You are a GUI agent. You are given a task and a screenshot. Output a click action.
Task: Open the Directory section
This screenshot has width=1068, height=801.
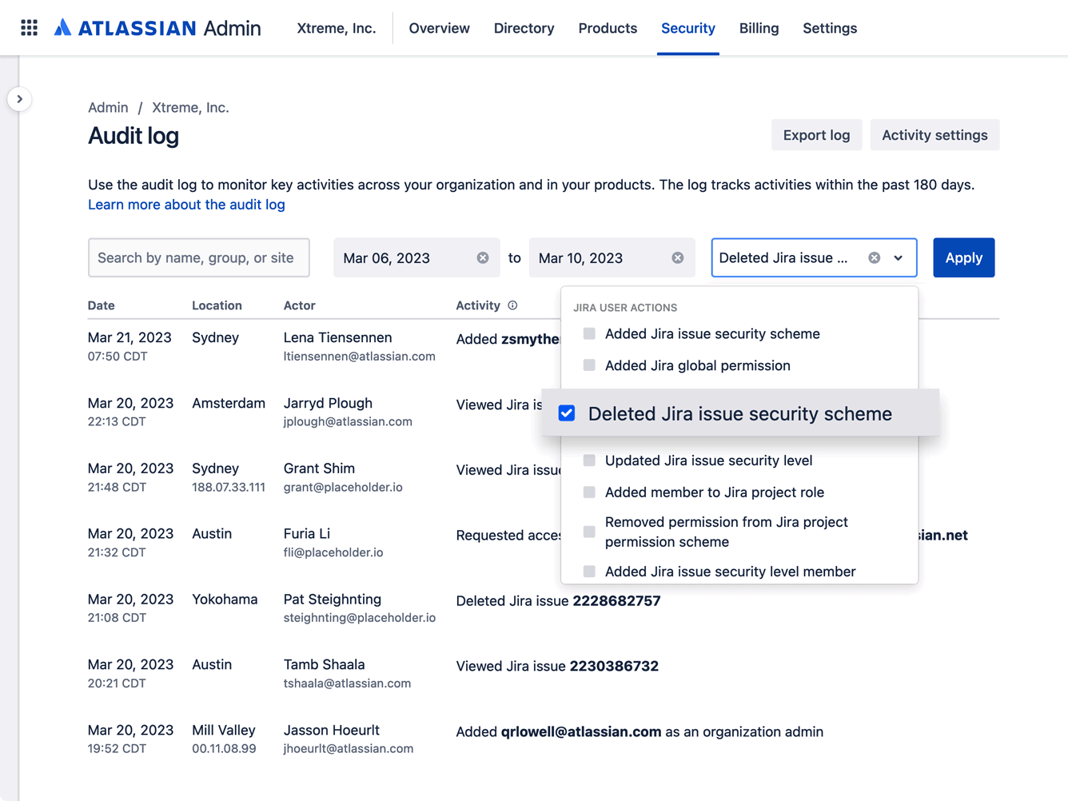524,28
